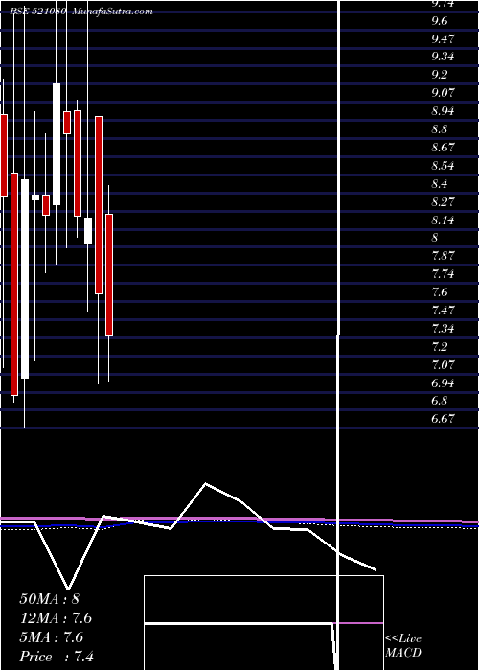Click the 8.14 price axis label
The width and height of the screenshot is (479, 671).
(443, 220)
